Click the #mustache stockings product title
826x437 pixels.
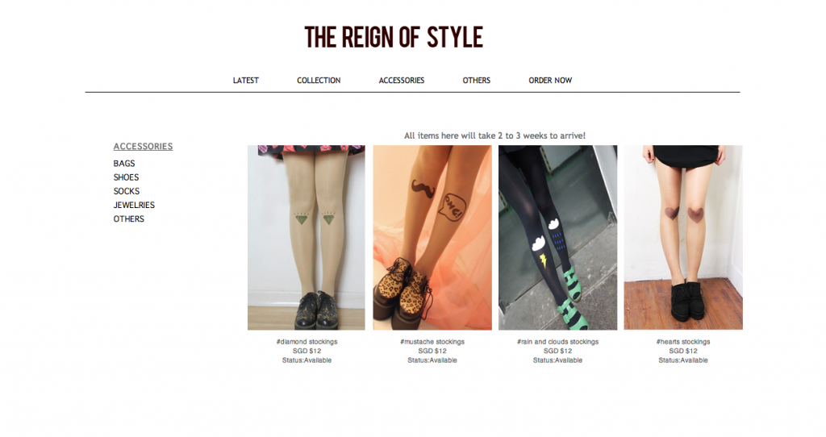point(432,342)
